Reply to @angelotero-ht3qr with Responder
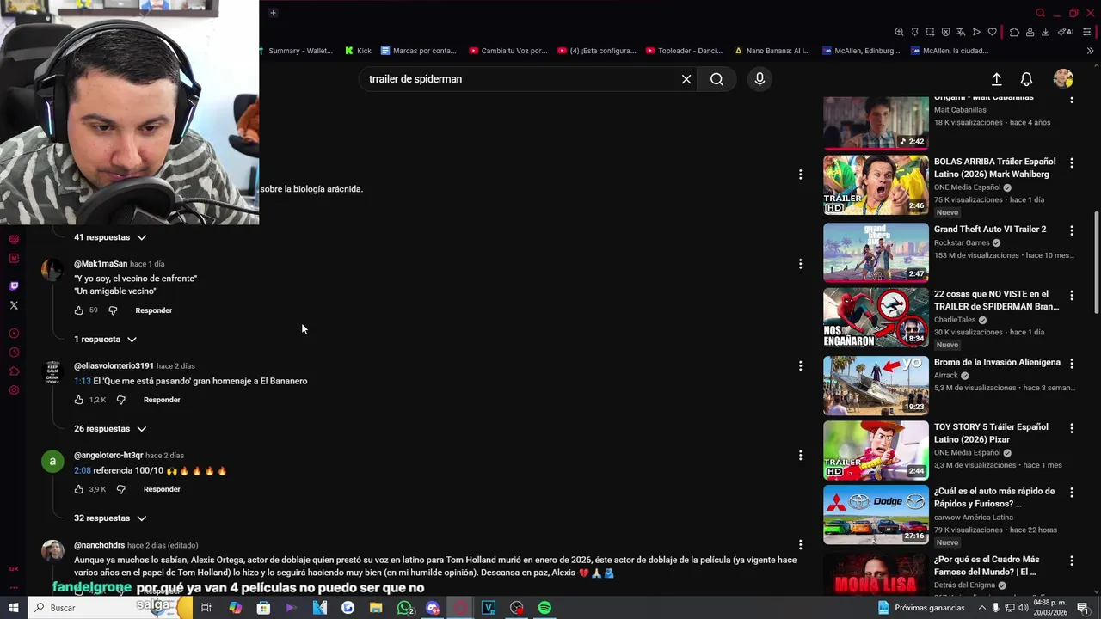Image resolution: width=1101 pixels, height=619 pixels. coord(162,489)
